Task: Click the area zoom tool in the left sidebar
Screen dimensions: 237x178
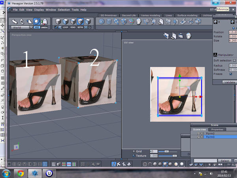Action: click(x=3, y=31)
